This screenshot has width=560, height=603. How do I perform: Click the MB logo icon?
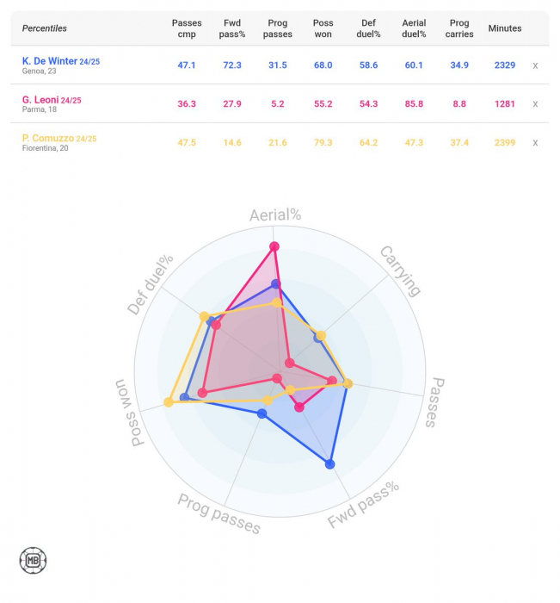coord(33,560)
